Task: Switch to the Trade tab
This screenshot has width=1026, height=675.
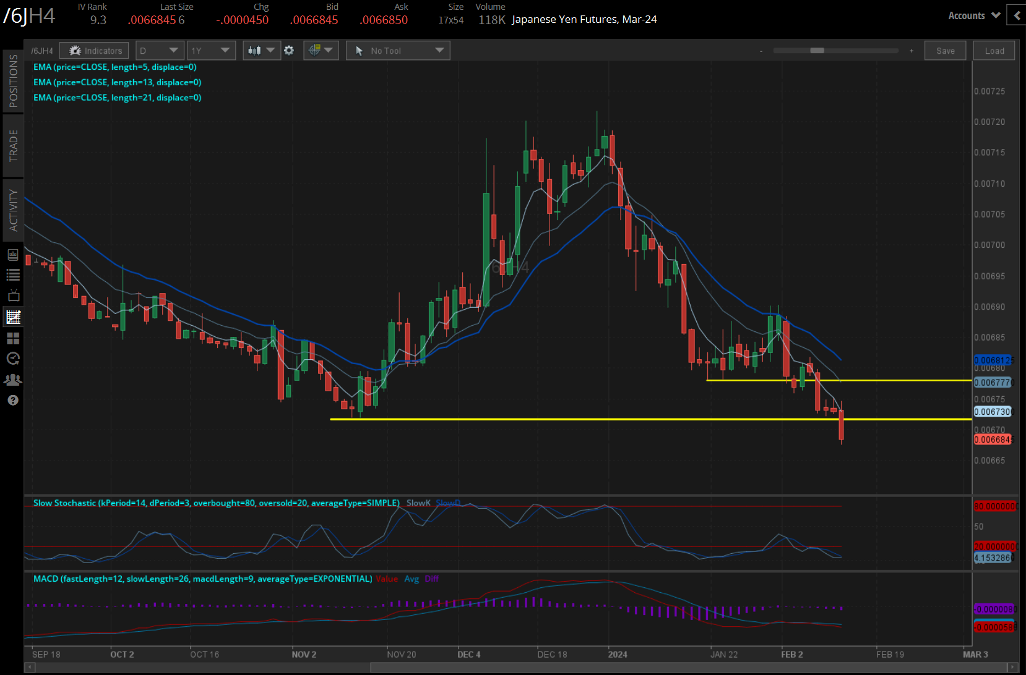Action: pos(13,146)
